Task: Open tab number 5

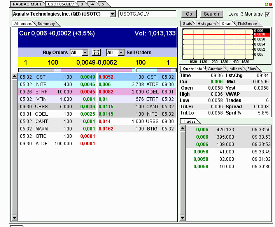Action: 103,4
